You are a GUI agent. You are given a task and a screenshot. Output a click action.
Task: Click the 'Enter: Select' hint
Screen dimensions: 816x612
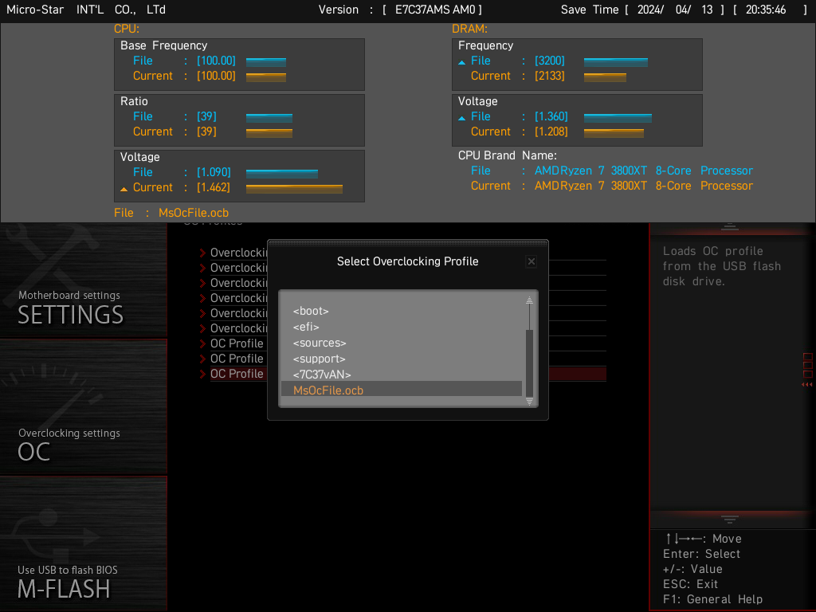701,554
